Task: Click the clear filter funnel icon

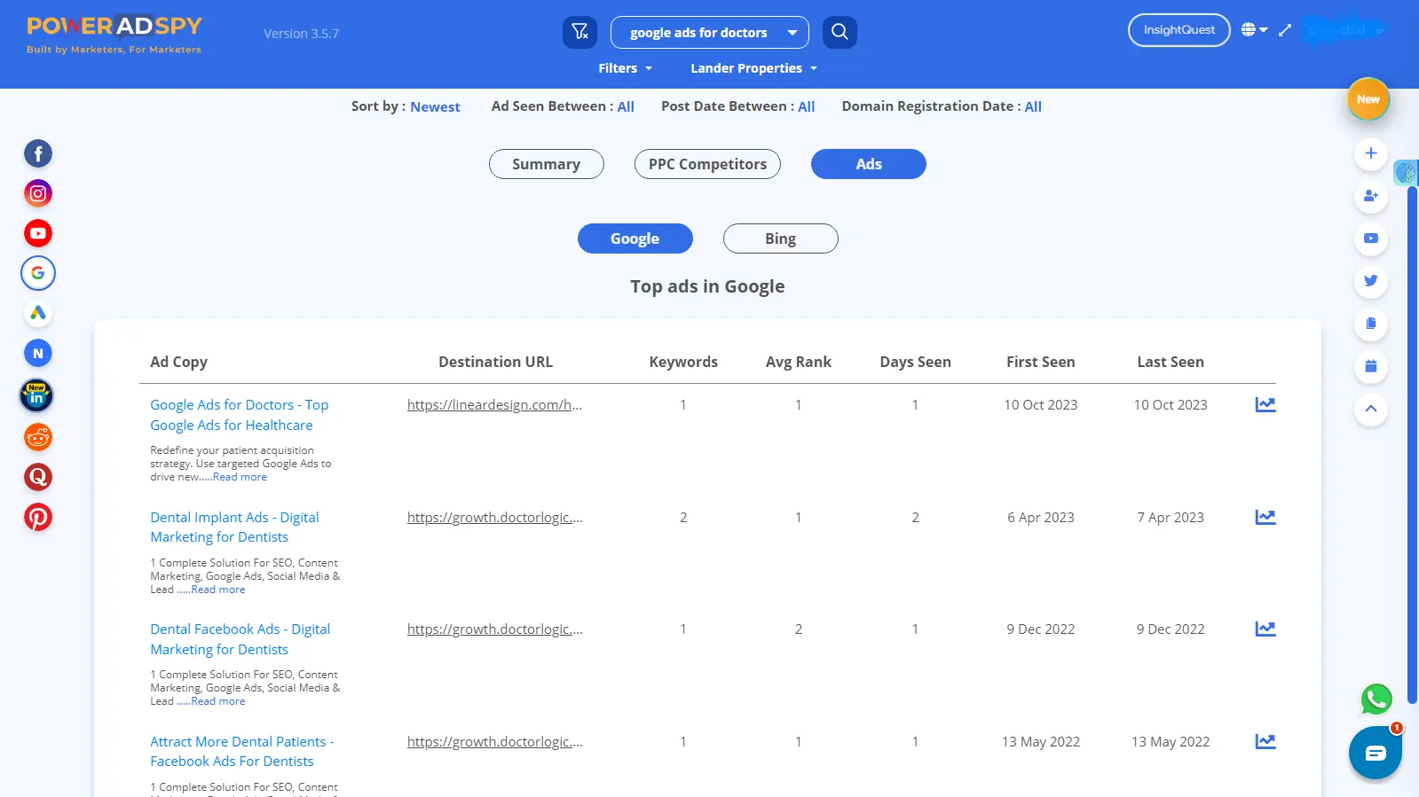Action: (x=579, y=33)
